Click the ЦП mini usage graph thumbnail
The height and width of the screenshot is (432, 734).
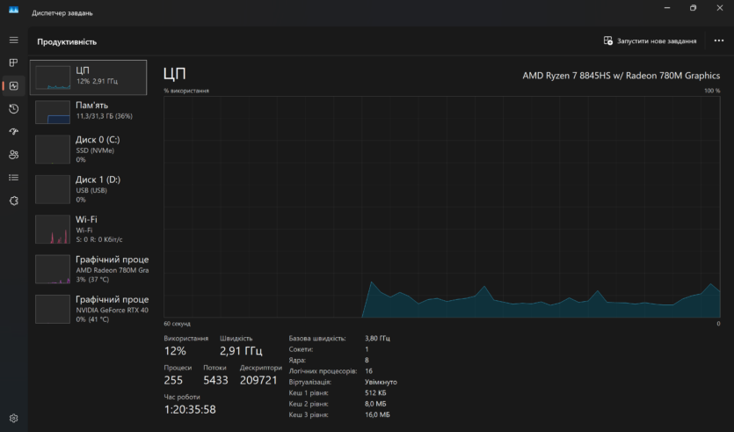(53, 77)
